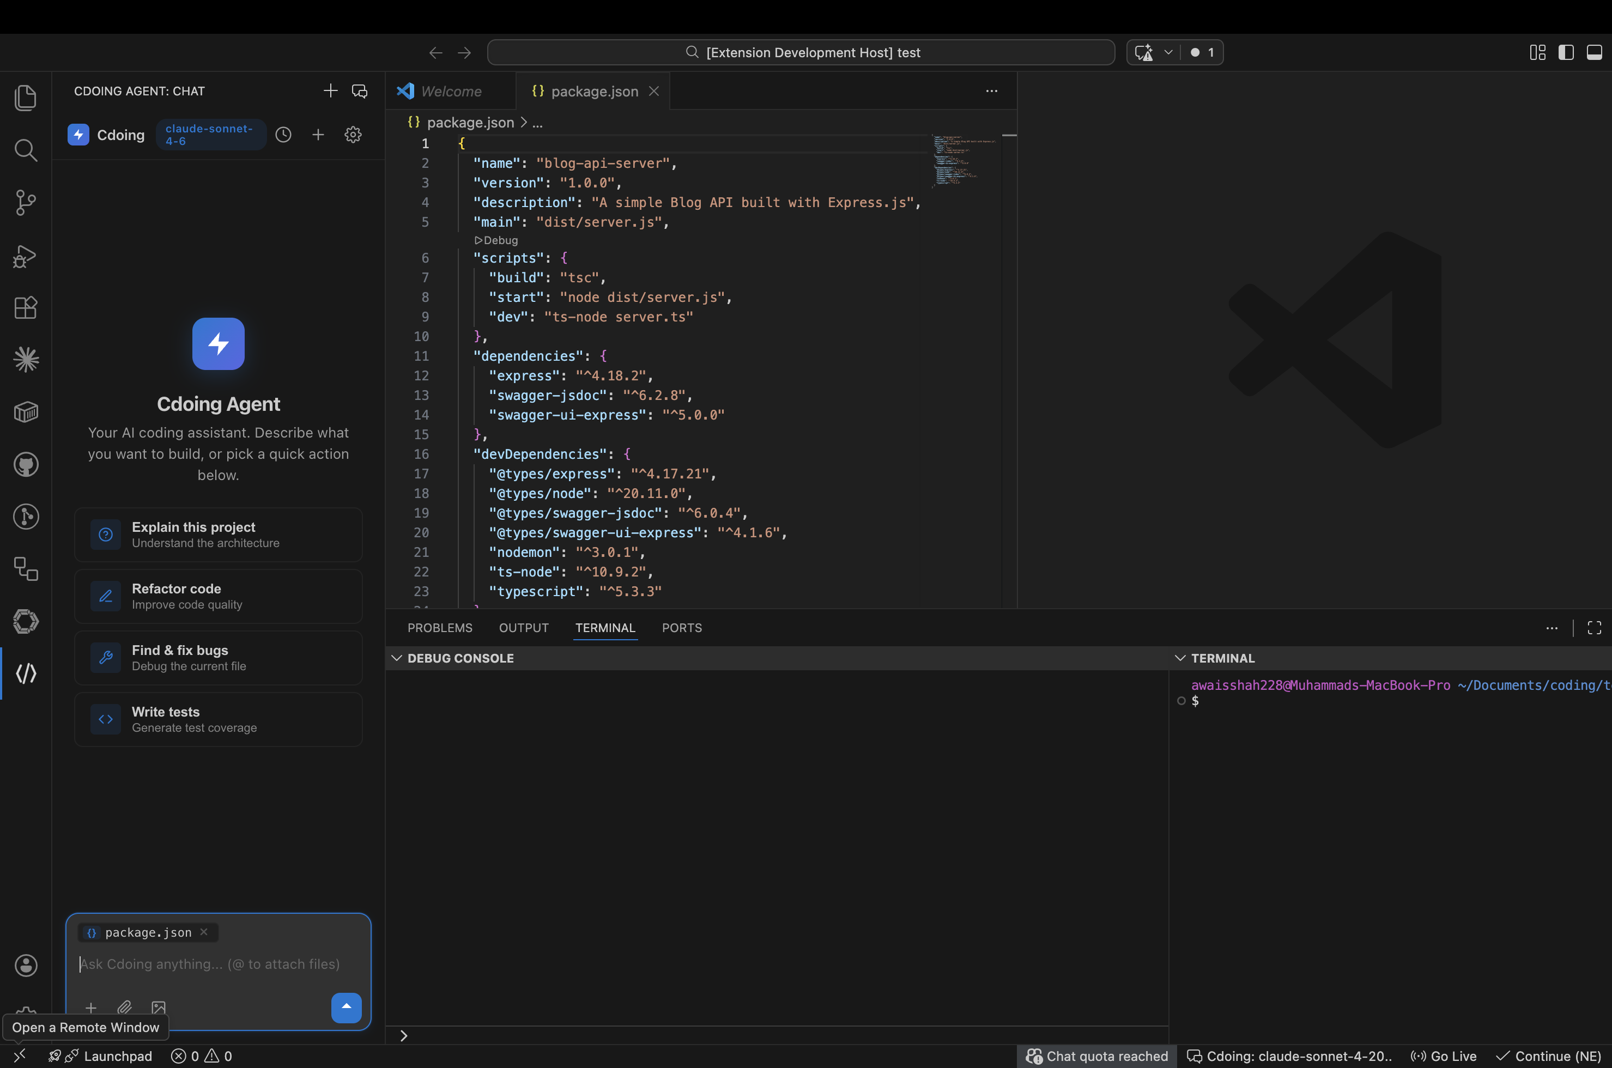Viewport: 1612px width, 1068px height.
Task: Start Go Live from the status bar
Action: click(1444, 1056)
